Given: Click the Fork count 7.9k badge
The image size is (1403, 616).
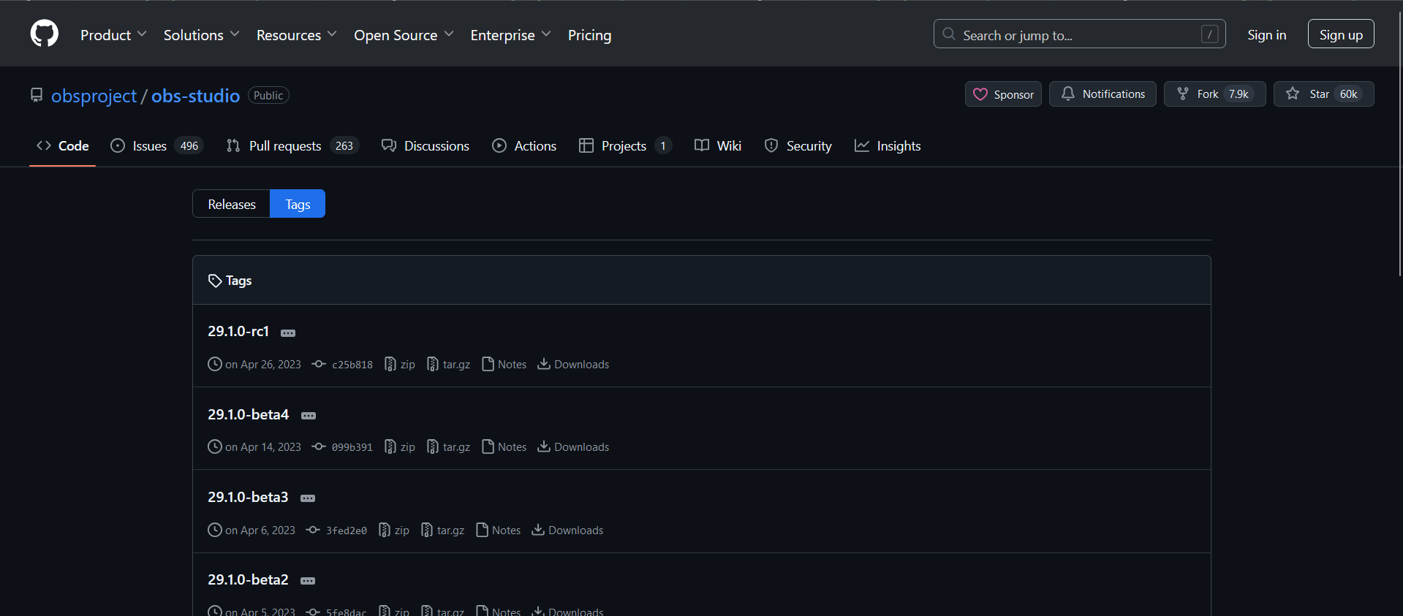Looking at the screenshot, I should tap(1239, 94).
